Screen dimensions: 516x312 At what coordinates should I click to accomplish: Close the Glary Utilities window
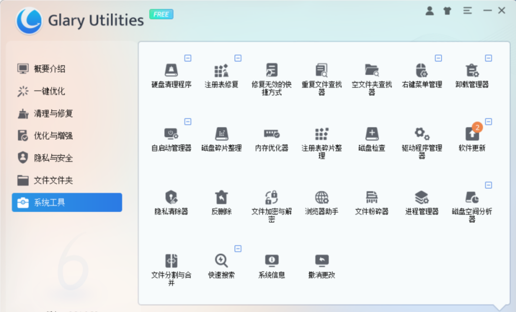tap(502, 11)
